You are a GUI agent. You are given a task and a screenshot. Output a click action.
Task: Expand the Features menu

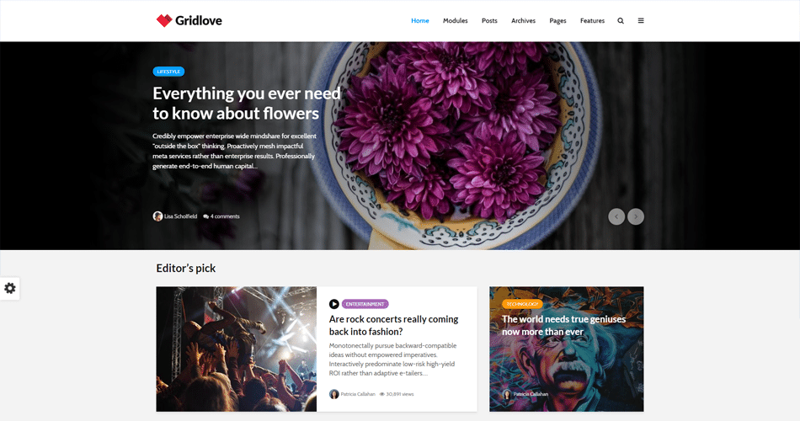[x=592, y=21]
